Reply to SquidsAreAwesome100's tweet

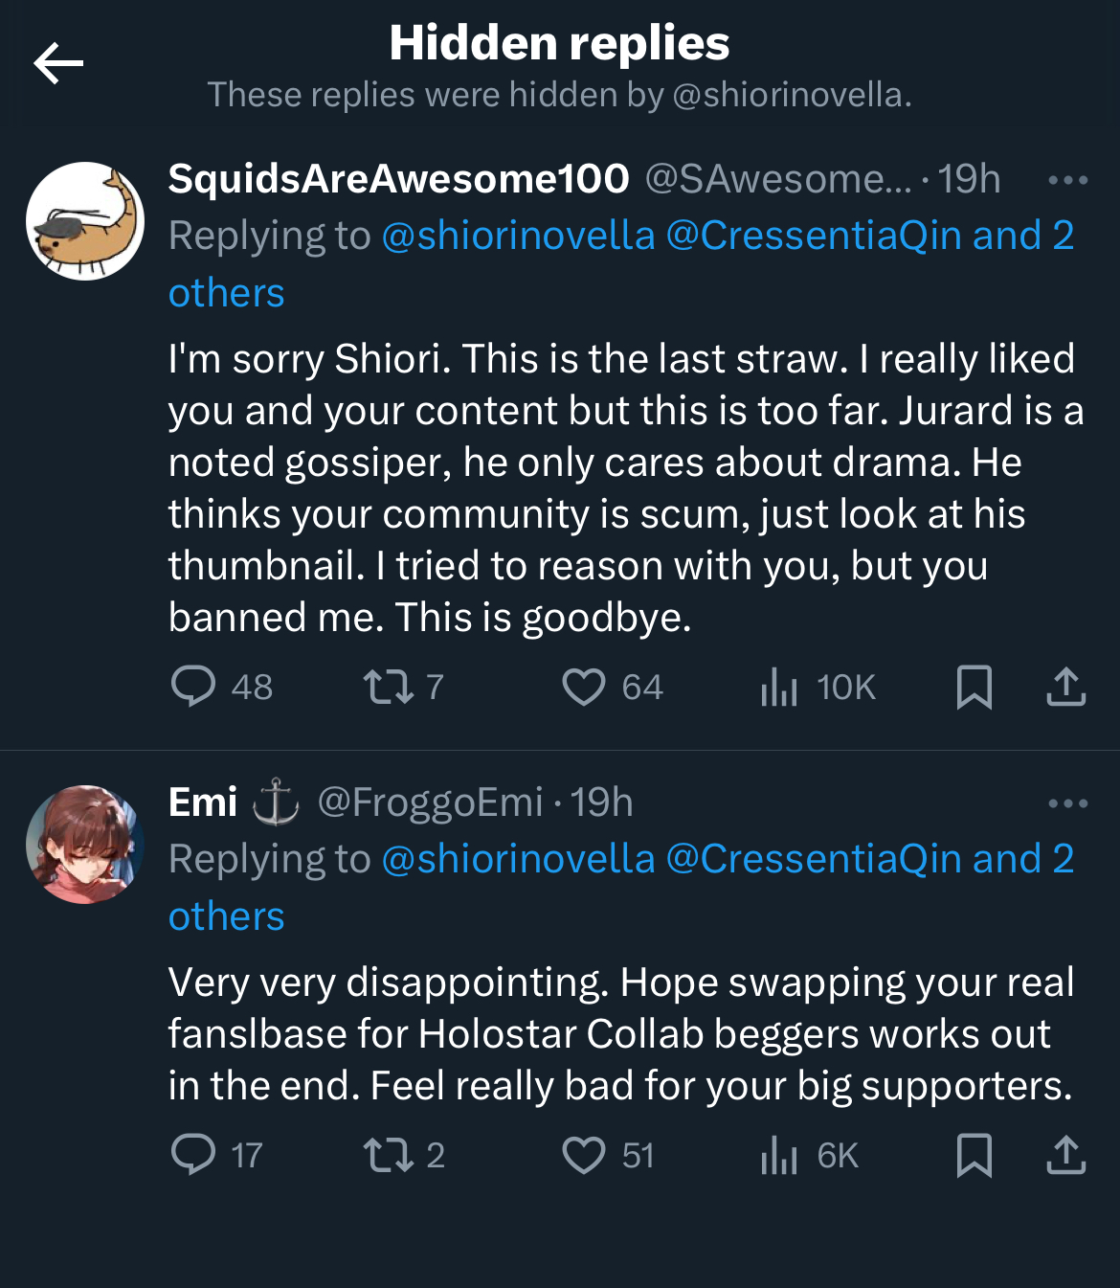point(193,687)
